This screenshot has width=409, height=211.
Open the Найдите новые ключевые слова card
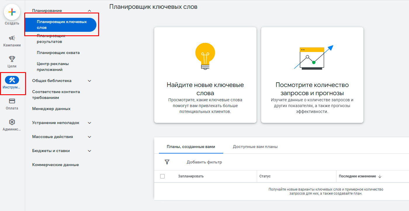[205, 74]
